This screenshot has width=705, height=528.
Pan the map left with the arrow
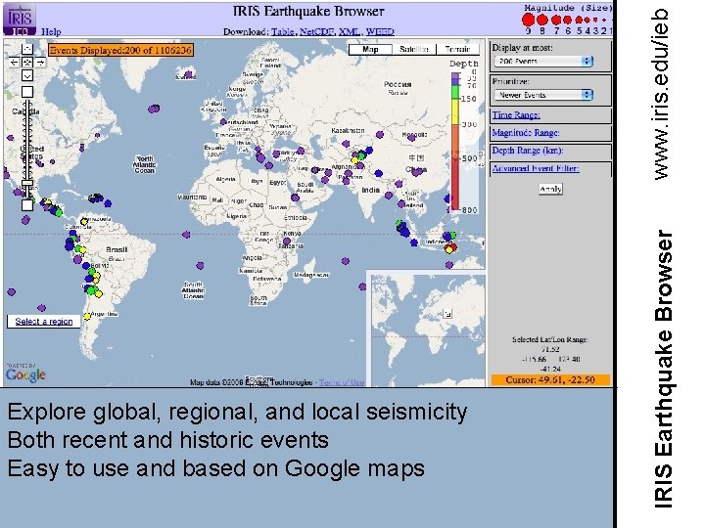[x=14, y=61]
